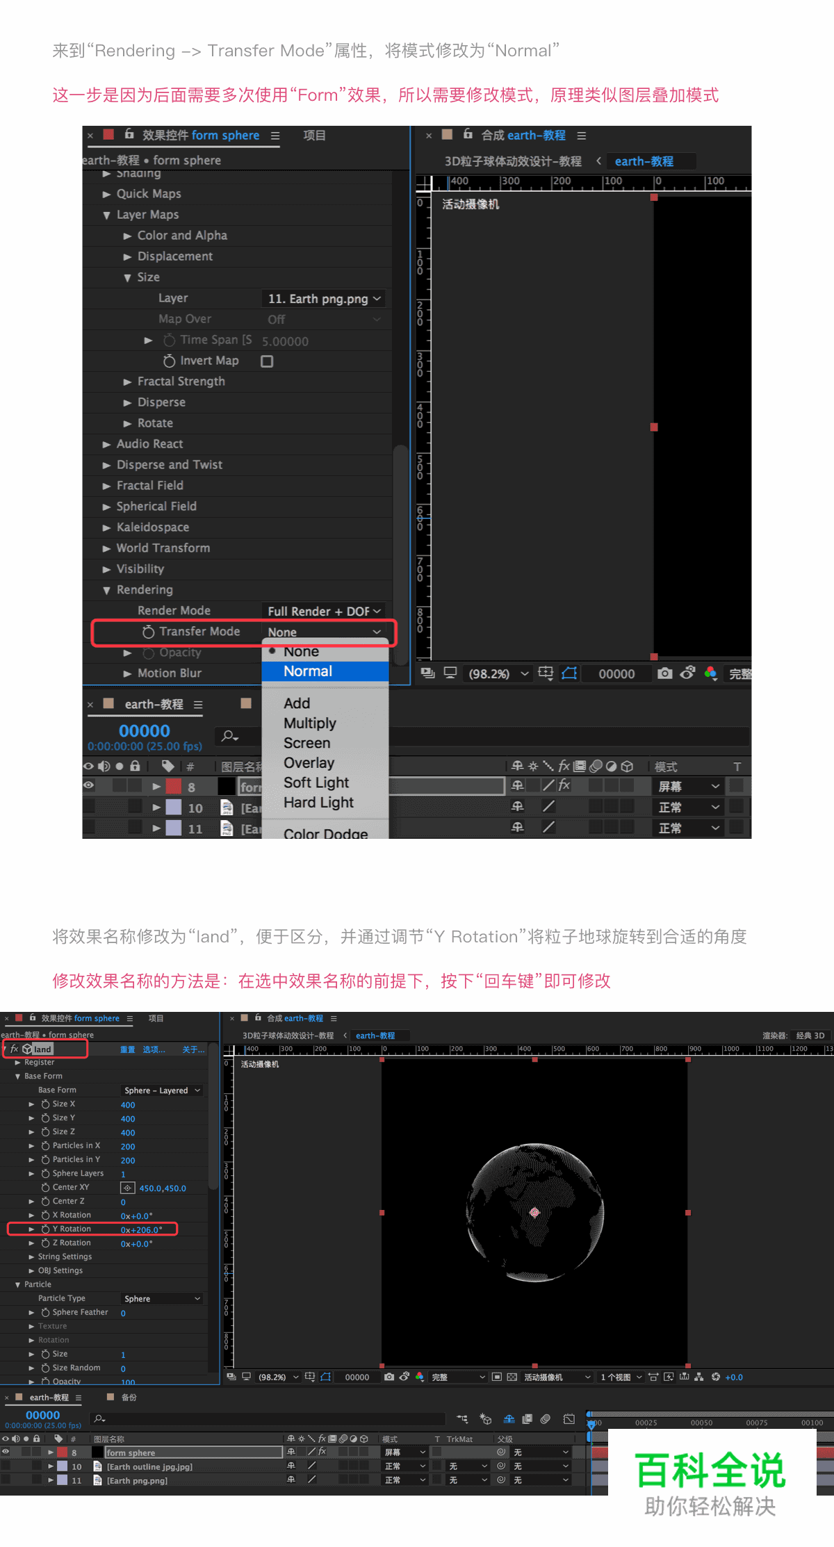Select Normal in the Transfer Mode menu
The height and width of the screenshot is (1547, 834).
click(x=325, y=671)
